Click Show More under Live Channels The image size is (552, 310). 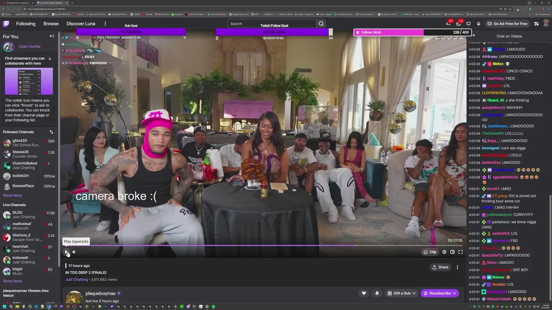(12, 281)
